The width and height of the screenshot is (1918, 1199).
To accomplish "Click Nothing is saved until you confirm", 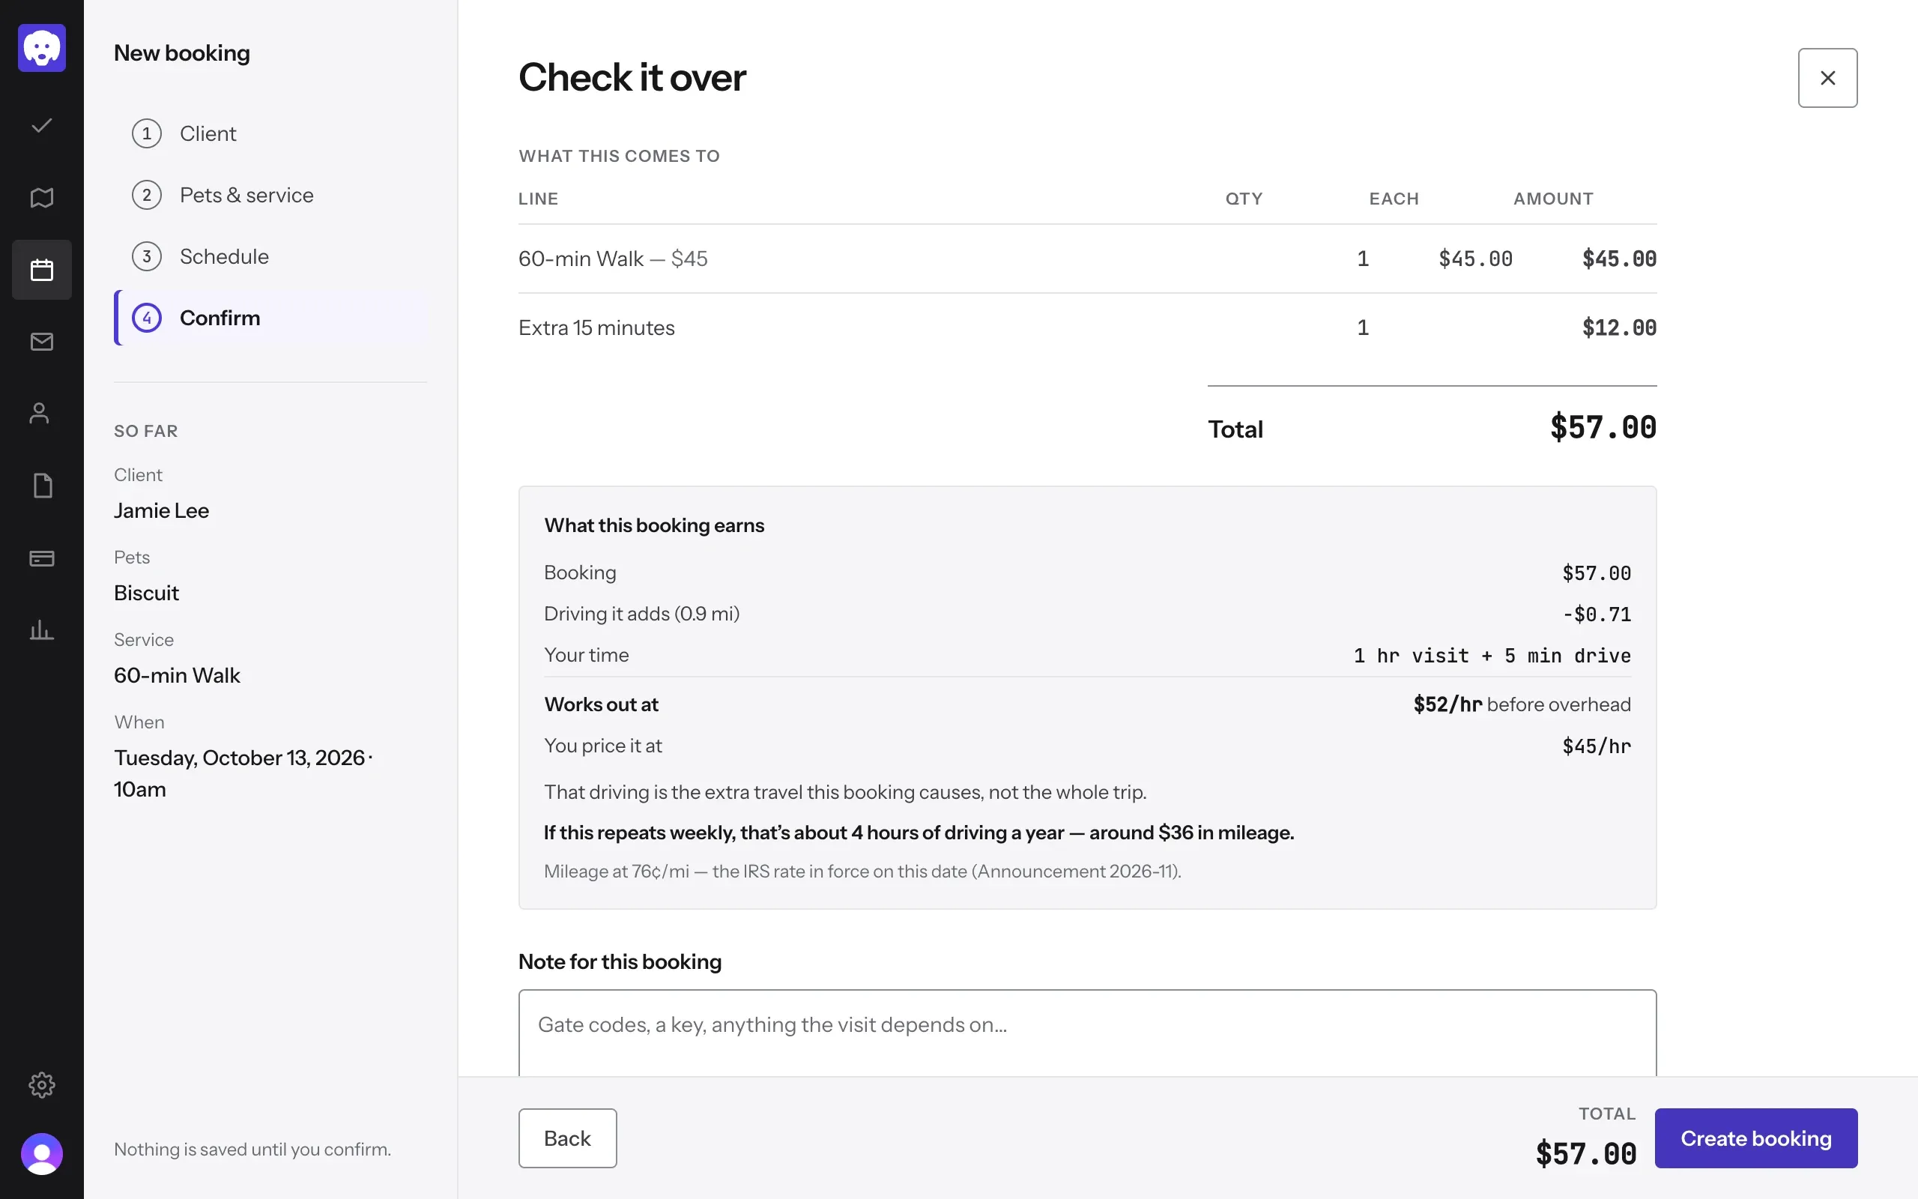I will 252,1150.
